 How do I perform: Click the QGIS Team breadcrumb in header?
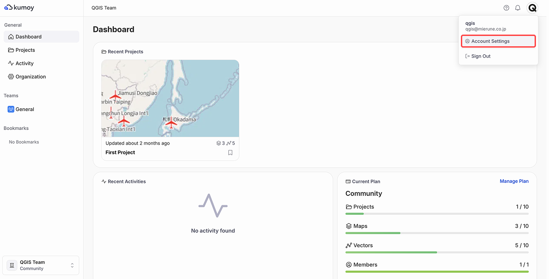104,8
